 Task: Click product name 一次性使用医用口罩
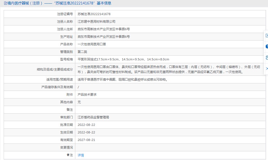pos(92,44)
